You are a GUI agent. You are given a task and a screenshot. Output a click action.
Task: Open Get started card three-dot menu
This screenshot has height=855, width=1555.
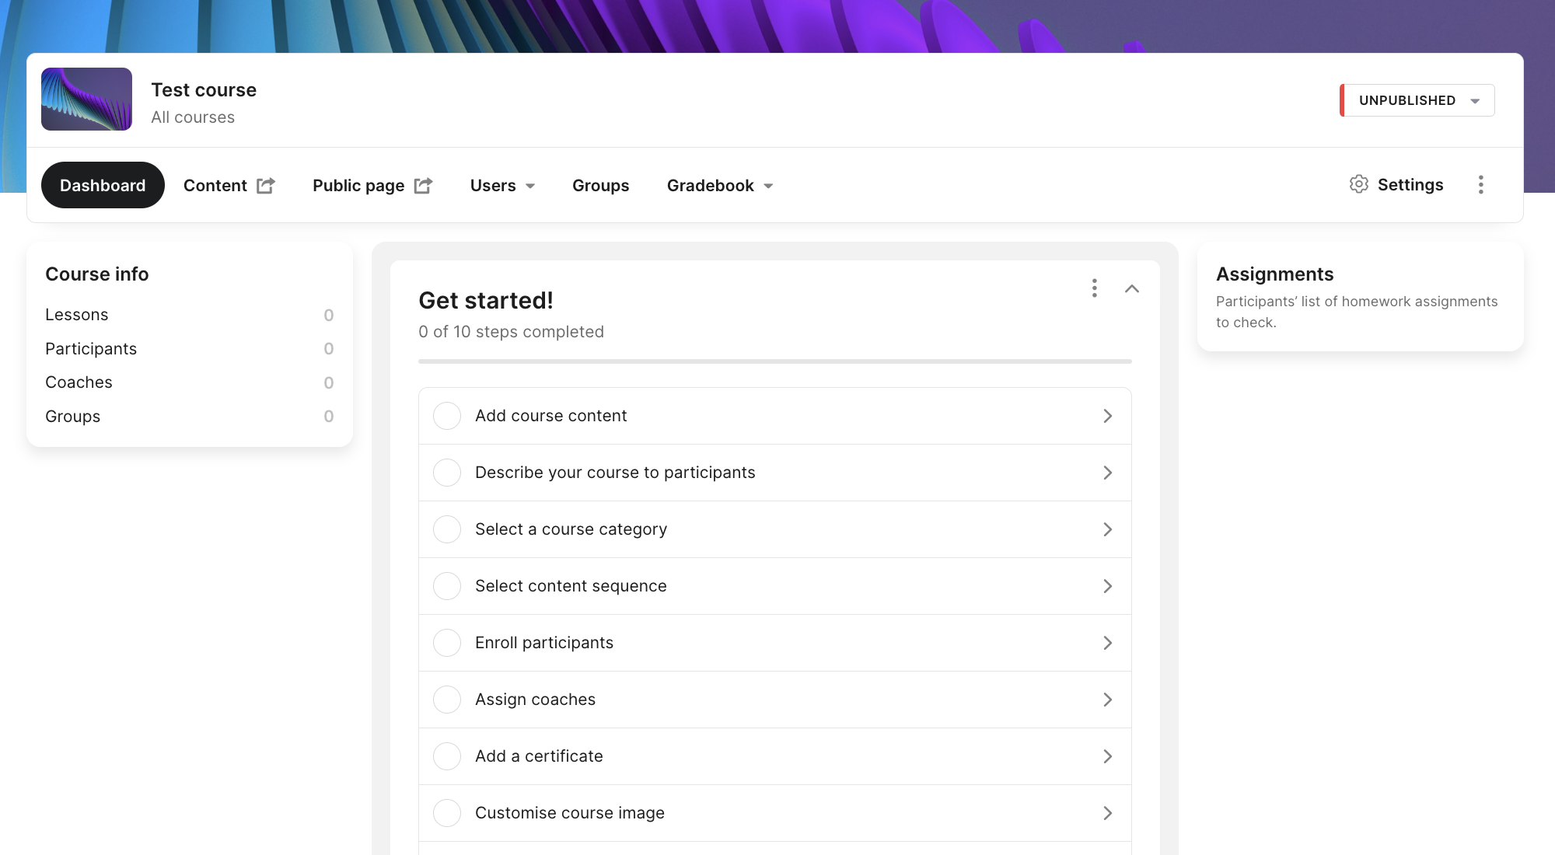[x=1094, y=288]
